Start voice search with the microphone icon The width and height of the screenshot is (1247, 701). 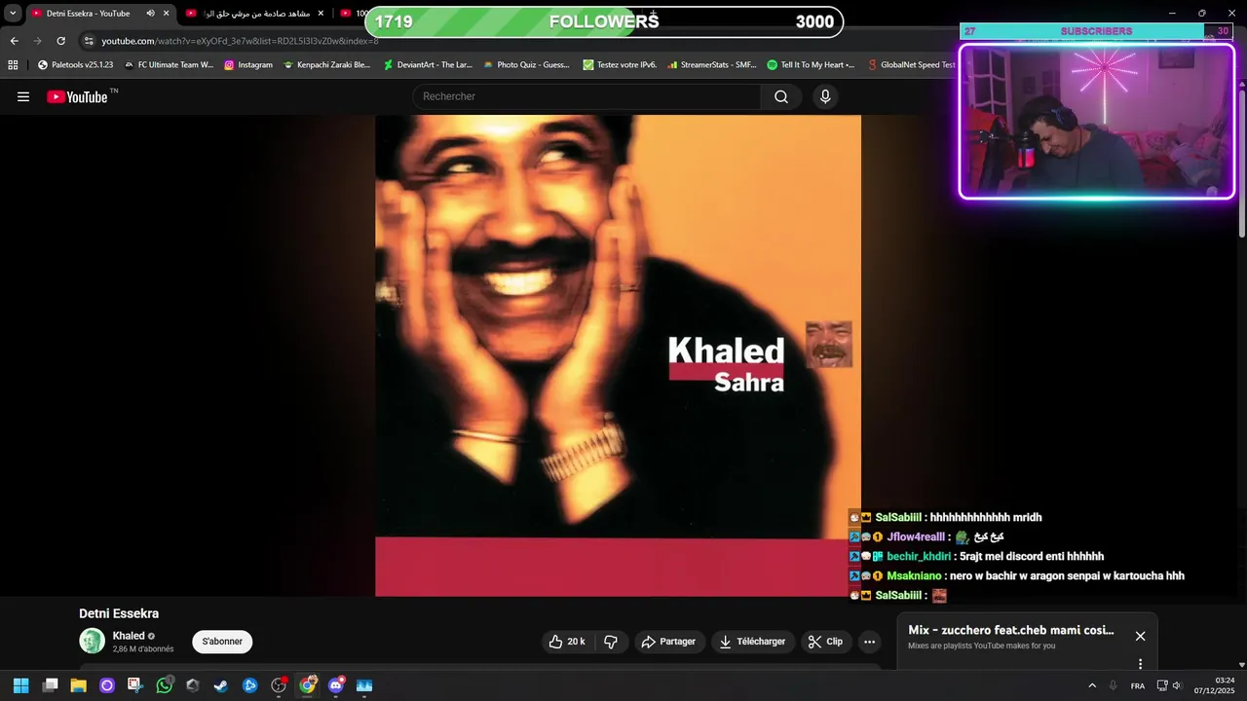[825, 96]
